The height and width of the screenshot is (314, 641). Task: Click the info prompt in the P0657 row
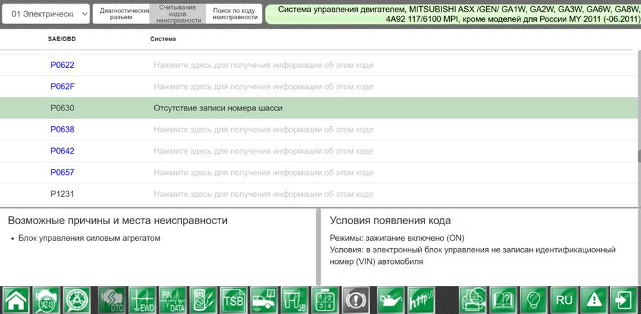click(x=263, y=173)
